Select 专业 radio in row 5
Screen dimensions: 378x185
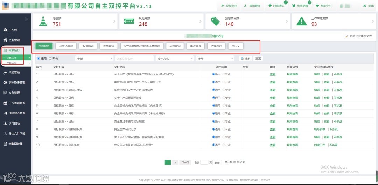pyautogui.click(x=223, y=106)
